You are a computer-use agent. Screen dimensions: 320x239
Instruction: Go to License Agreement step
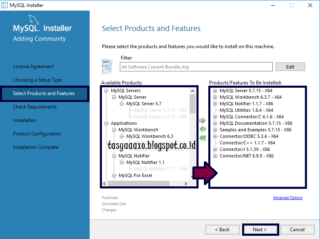(33, 66)
